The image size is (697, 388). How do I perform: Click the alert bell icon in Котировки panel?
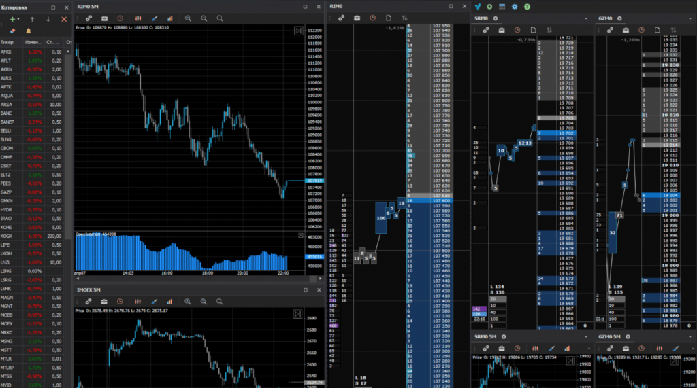(28, 31)
